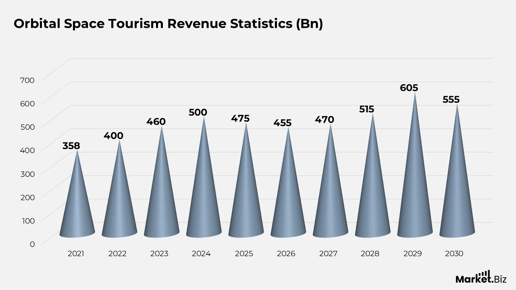Select the 2025 cone bar
This screenshot has width=516, height=290.
pos(246,180)
